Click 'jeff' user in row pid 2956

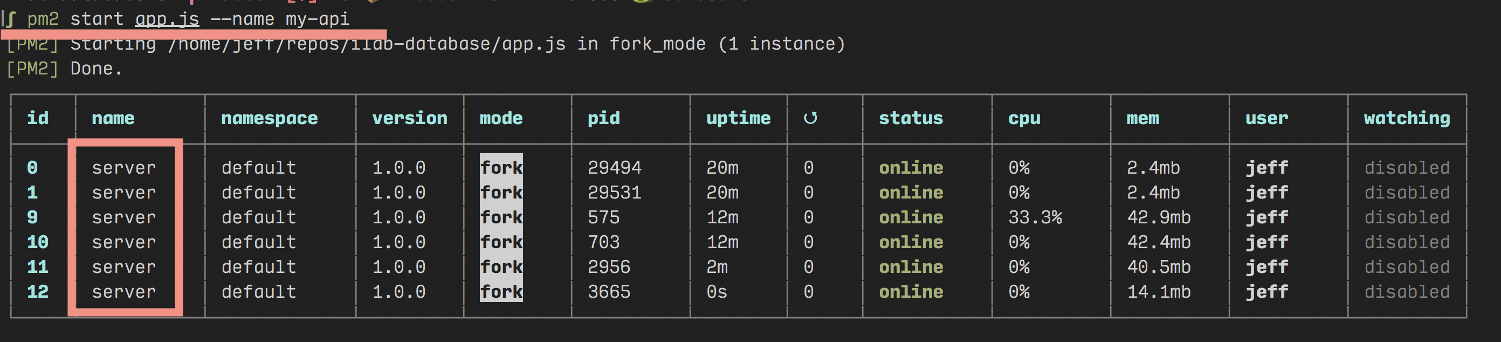click(x=1267, y=267)
